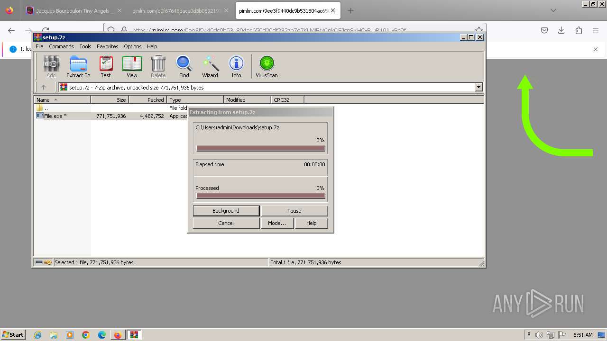List all tabs dropdown in Firefox
Viewport: 607px width, 341px height.
553,10
